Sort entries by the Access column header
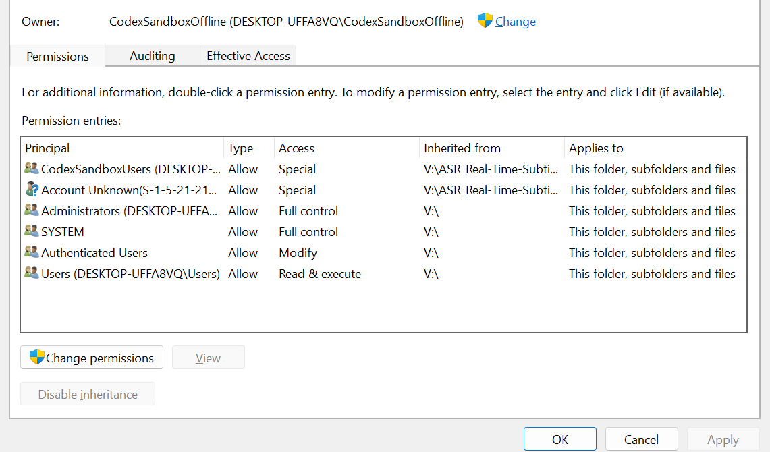The height and width of the screenshot is (452, 770). 347,148
